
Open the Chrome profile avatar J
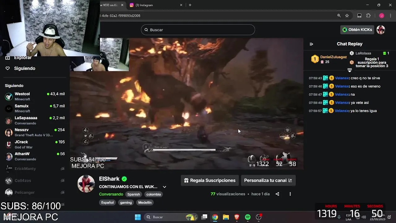point(381,15)
